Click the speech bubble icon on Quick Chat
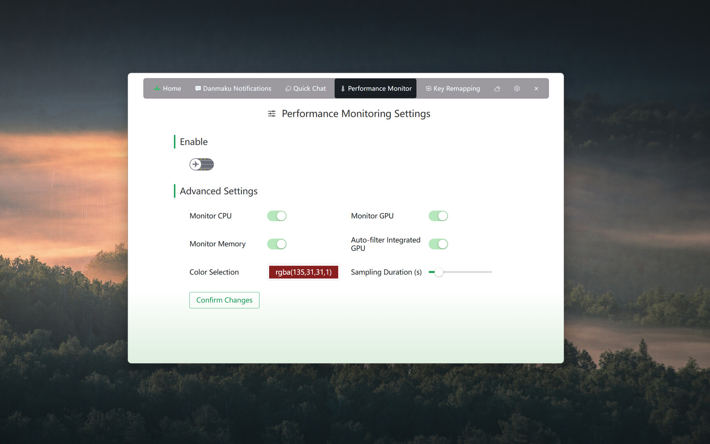The height and width of the screenshot is (444, 710). click(288, 88)
